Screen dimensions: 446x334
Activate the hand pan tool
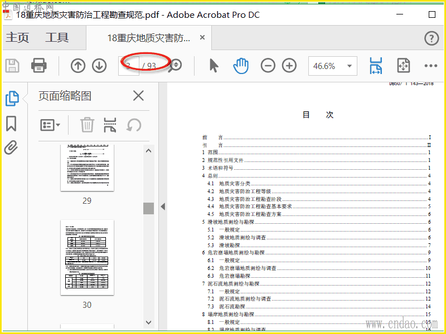point(241,66)
